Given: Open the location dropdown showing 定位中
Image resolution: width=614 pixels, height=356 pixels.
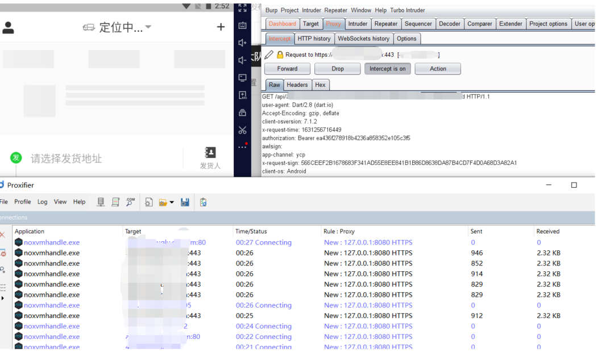Looking at the screenshot, I should [117, 27].
